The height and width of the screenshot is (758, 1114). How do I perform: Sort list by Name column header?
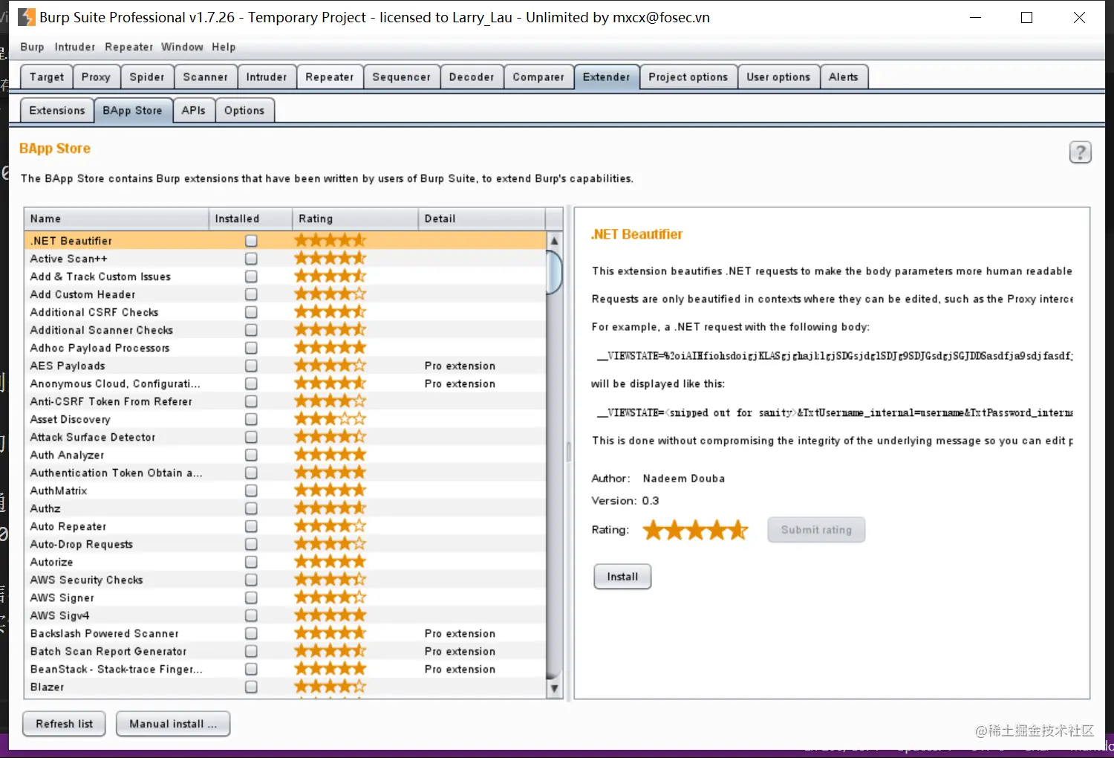point(117,218)
